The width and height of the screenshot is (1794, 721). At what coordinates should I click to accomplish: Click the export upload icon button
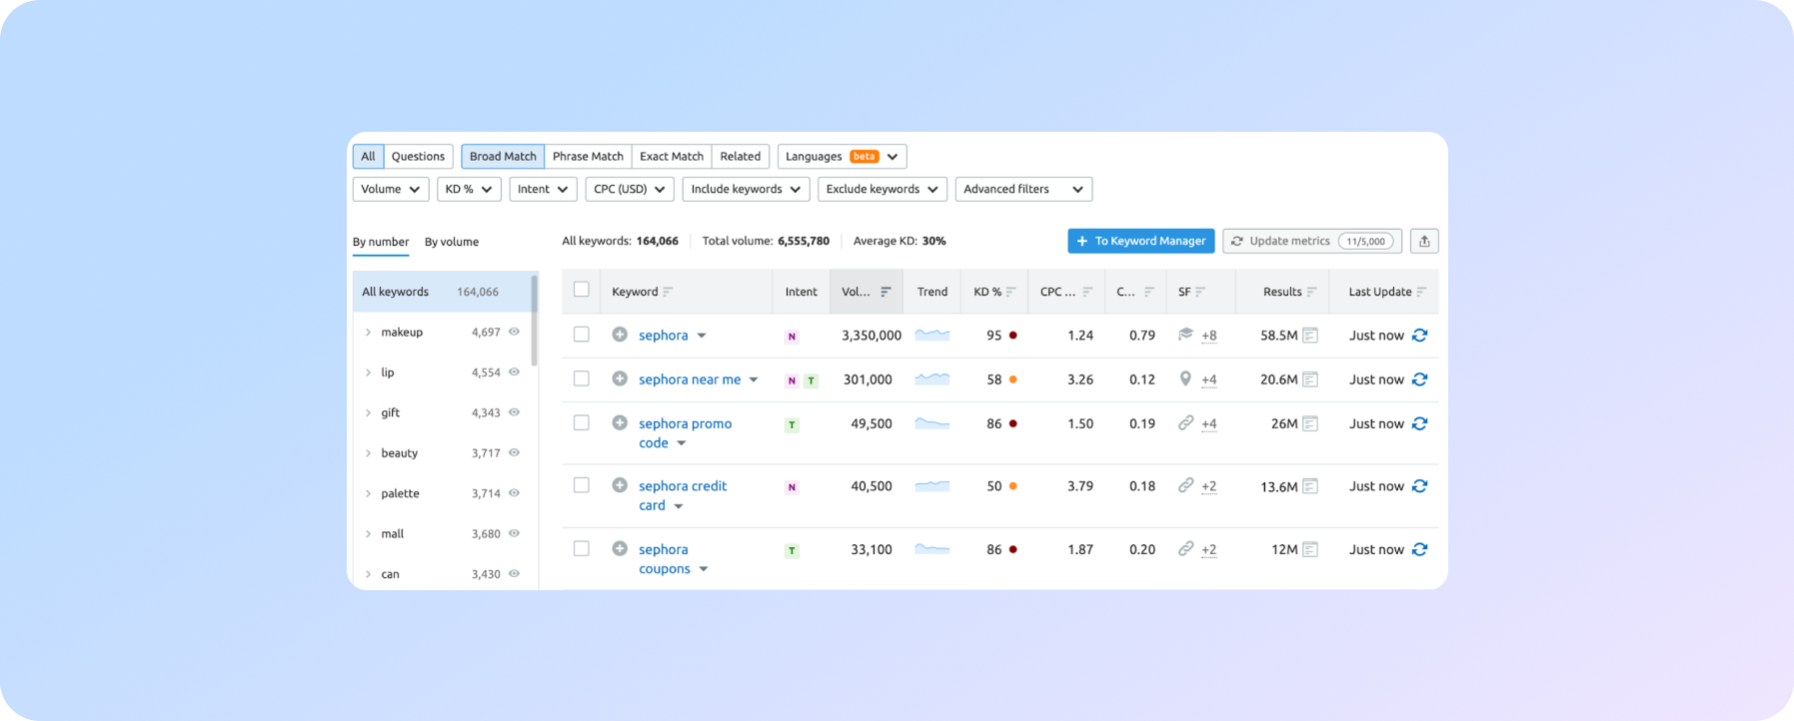point(1424,241)
